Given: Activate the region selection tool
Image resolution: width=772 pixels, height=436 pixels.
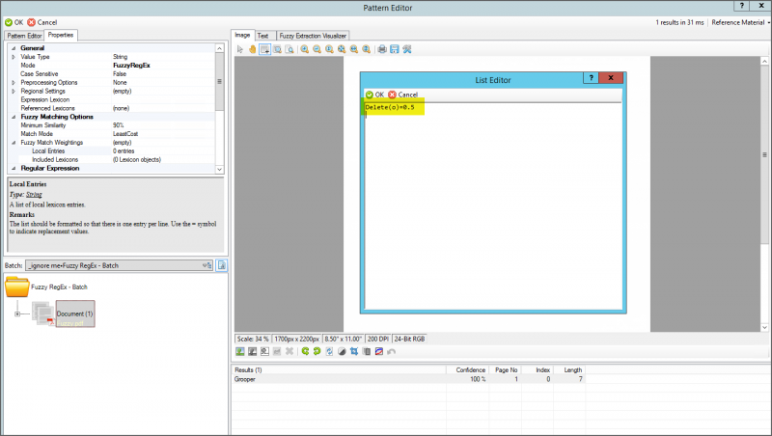Looking at the screenshot, I should (264, 49).
